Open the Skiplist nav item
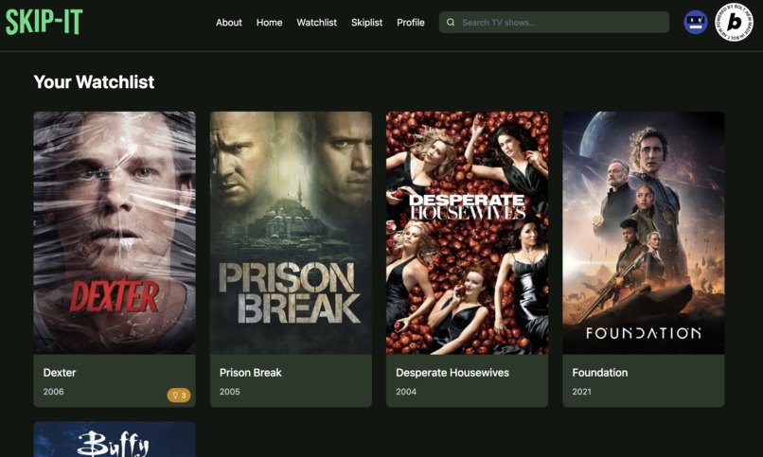Viewport: 763px width, 457px height. pos(367,23)
